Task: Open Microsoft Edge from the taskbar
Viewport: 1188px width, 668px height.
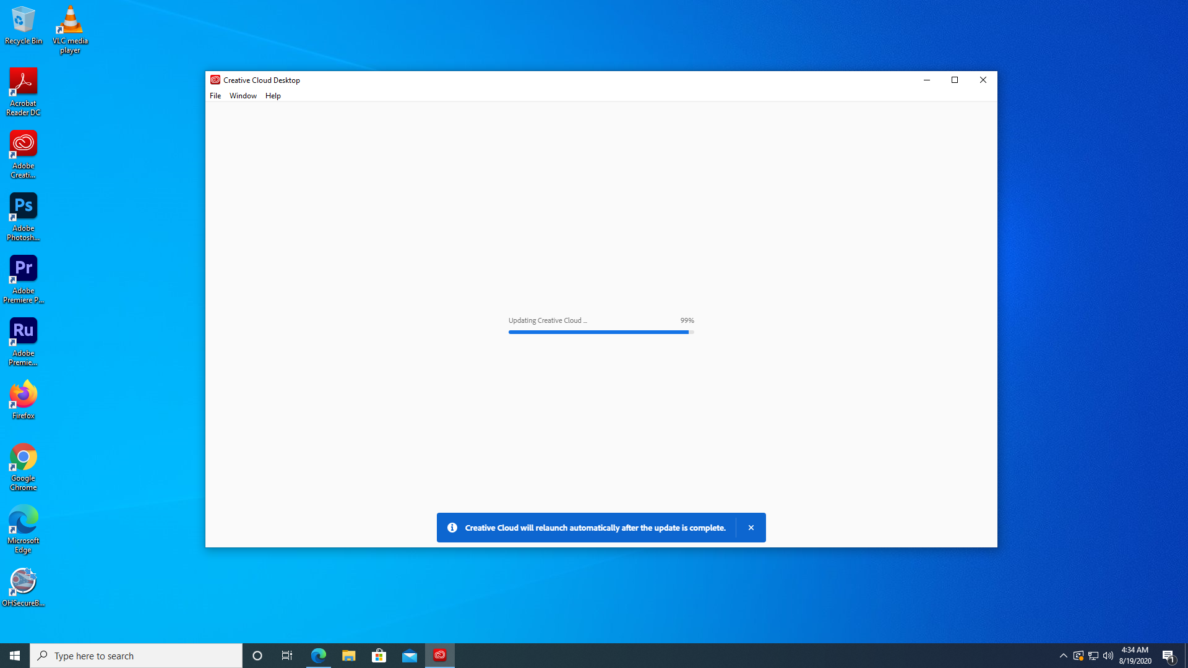Action: click(x=319, y=655)
